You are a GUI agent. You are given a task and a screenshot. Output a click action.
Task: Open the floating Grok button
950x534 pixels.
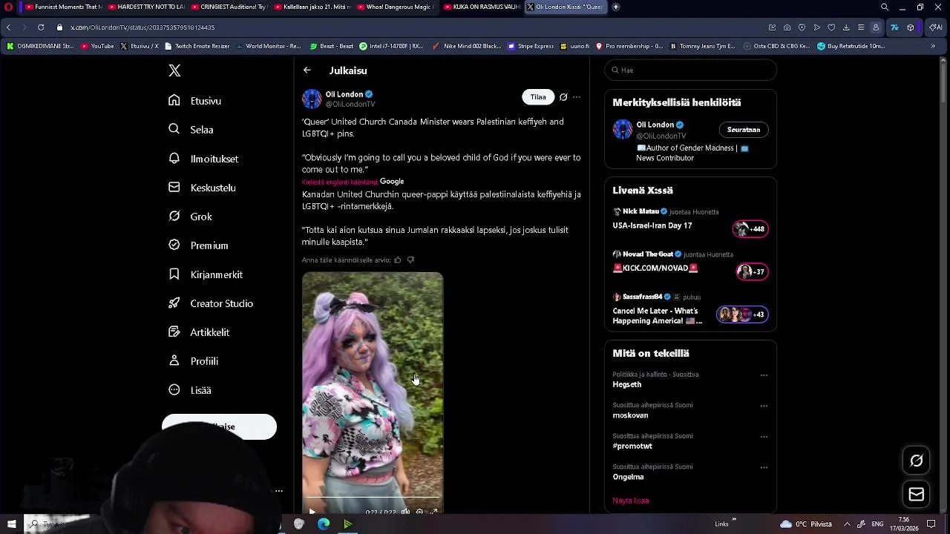coord(917,461)
